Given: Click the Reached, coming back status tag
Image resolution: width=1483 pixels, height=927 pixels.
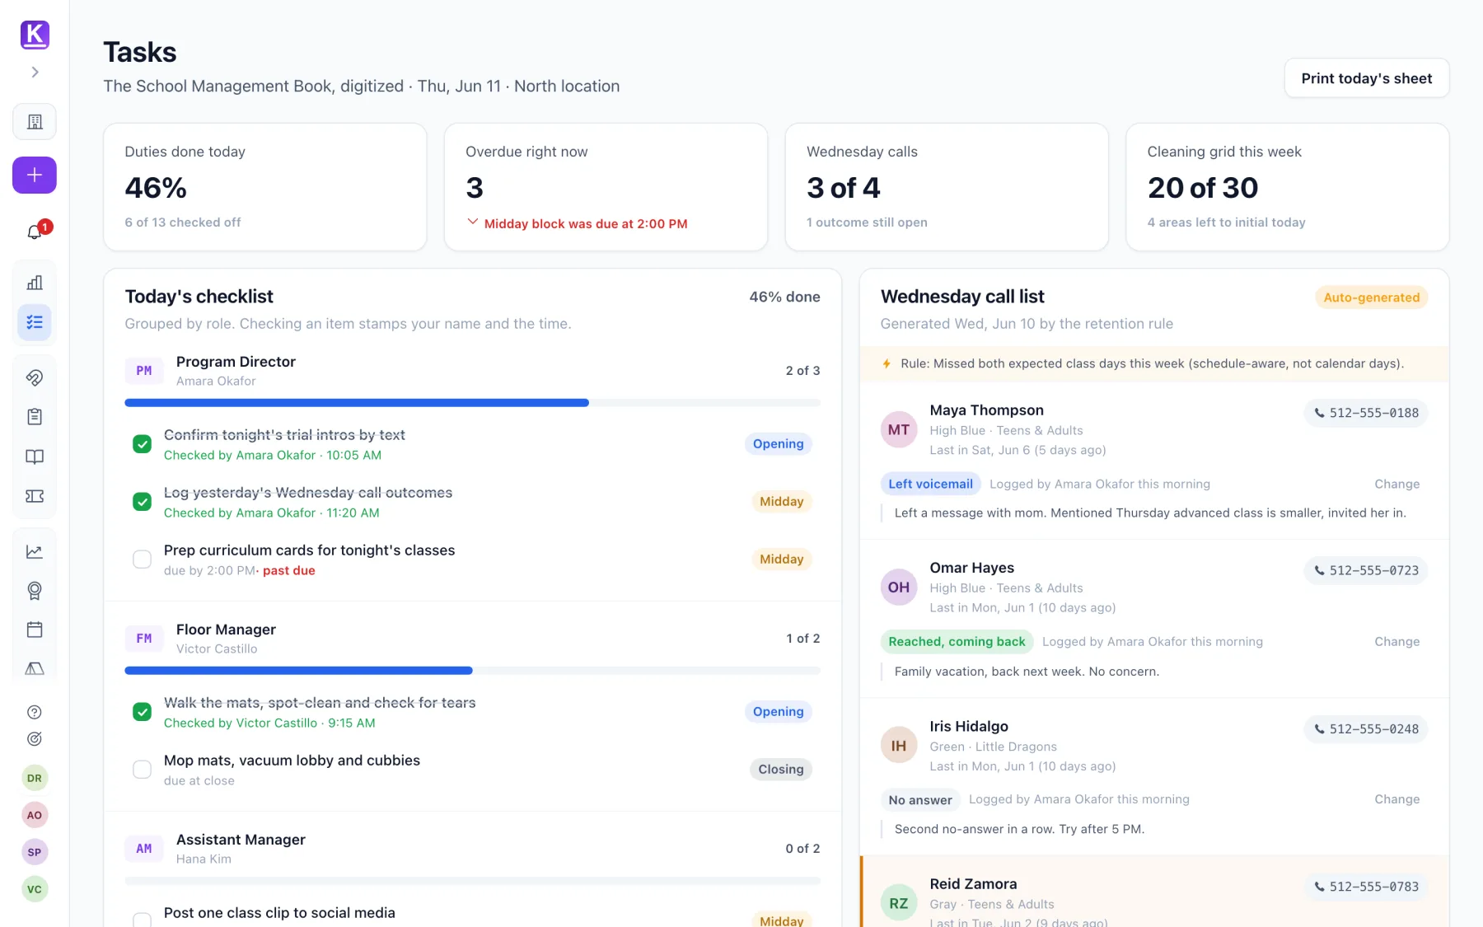Looking at the screenshot, I should (957, 641).
